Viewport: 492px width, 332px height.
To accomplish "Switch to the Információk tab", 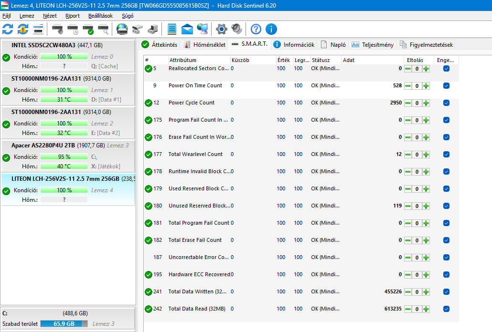I will click(x=294, y=44).
